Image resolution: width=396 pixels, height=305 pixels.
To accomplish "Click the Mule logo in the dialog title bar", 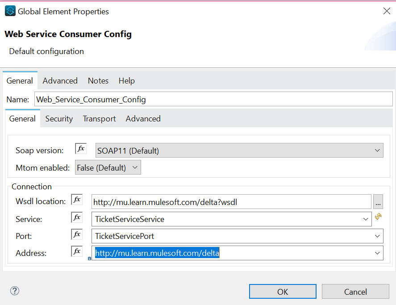I will click(x=9, y=11).
